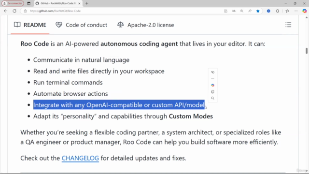Activate the Read aloud icon

[x=250, y=11]
